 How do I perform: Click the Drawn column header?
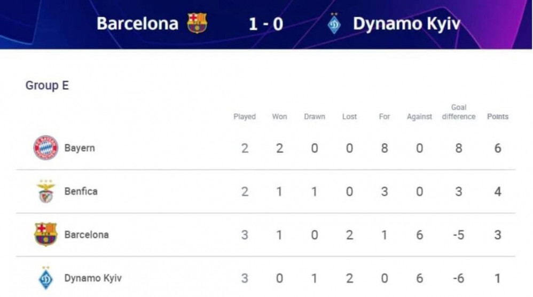[x=315, y=116]
